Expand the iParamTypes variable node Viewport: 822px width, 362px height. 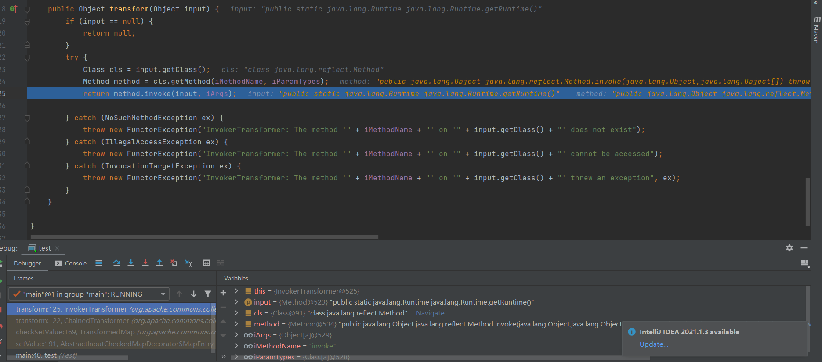(236, 357)
